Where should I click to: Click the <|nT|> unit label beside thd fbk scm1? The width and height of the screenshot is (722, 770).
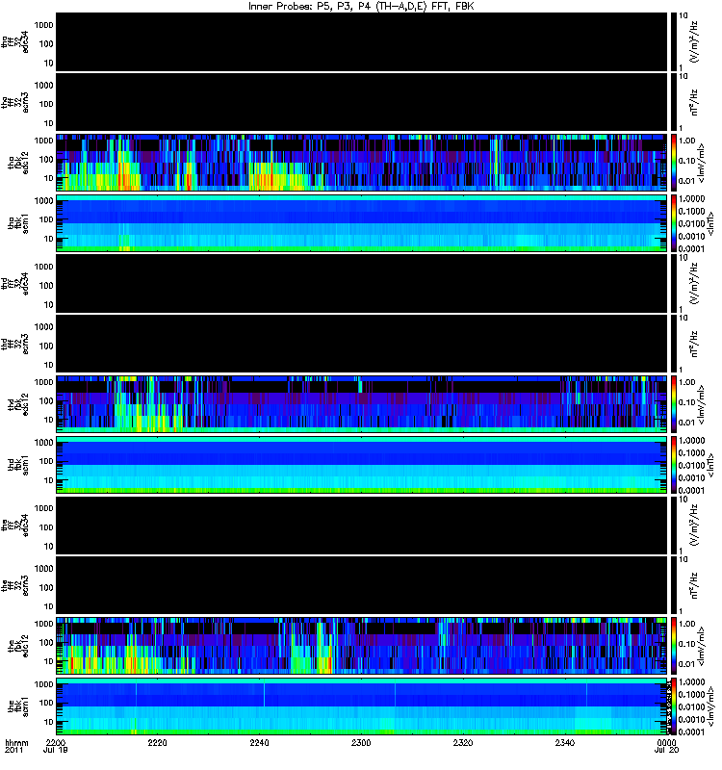tap(709, 465)
